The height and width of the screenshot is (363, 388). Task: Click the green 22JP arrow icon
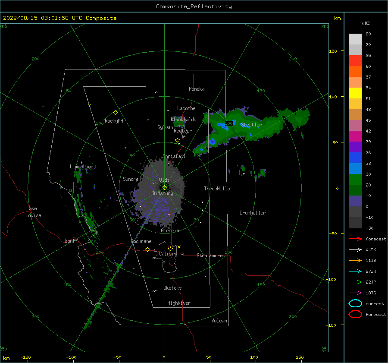click(355, 282)
